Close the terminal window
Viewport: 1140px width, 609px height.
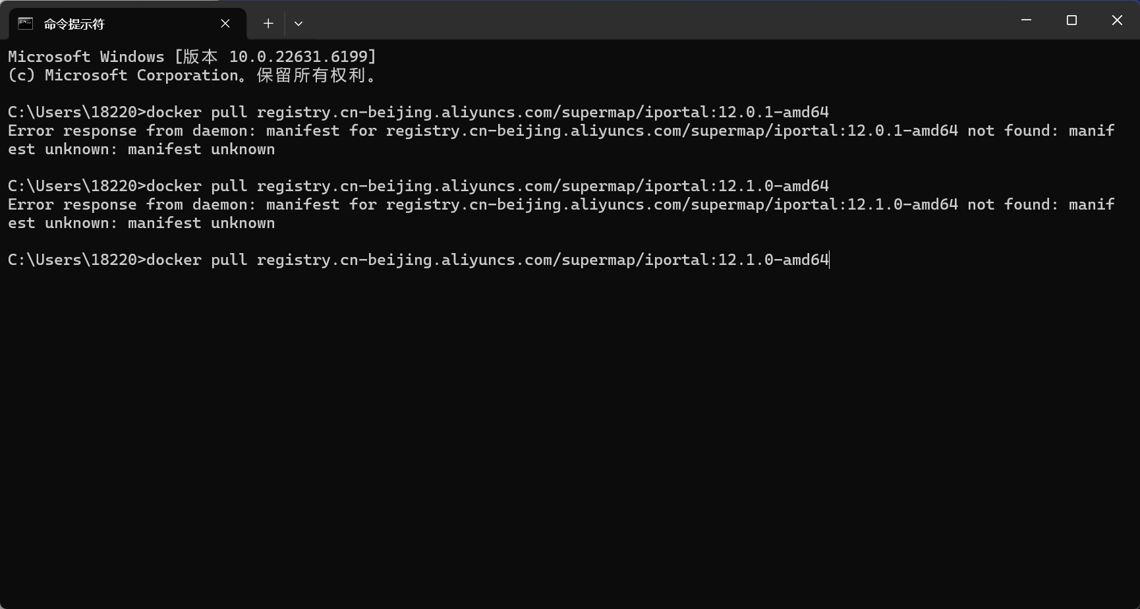tap(1117, 20)
